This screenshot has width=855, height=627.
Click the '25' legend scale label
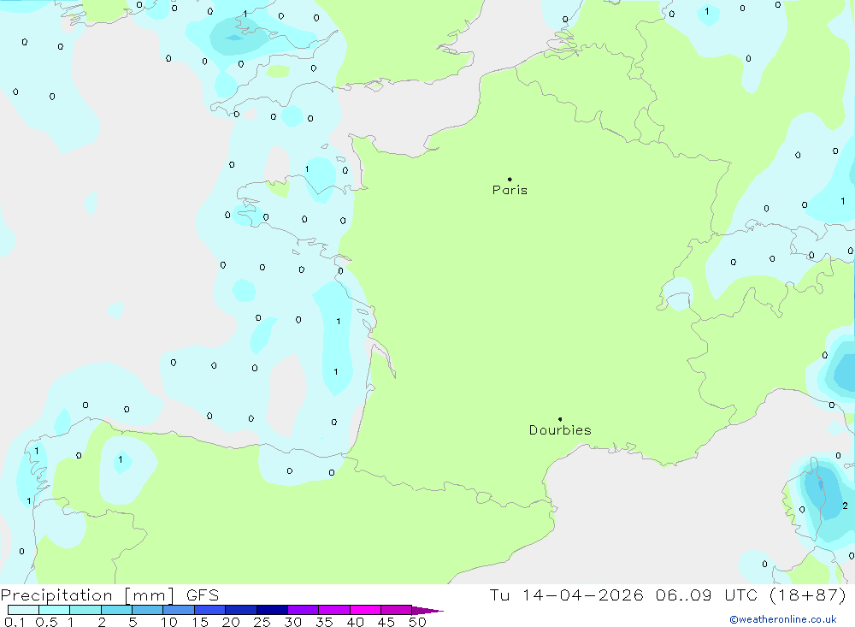[x=262, y=622]
